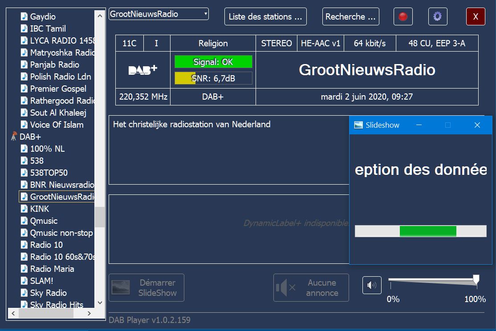Image resolution: width=496 pixels, height=331 pixels.
Task: Click the HE-AAC v1 codec cell
Action: coord(321,43)
